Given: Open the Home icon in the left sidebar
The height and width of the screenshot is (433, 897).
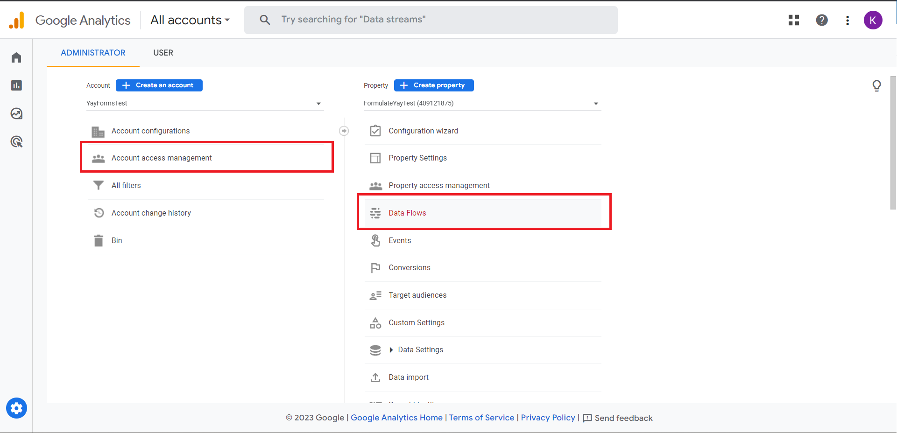Looking at the screenshot, I should (16, 57).
